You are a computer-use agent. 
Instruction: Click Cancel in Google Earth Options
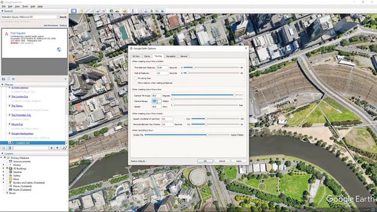point(222,161)
